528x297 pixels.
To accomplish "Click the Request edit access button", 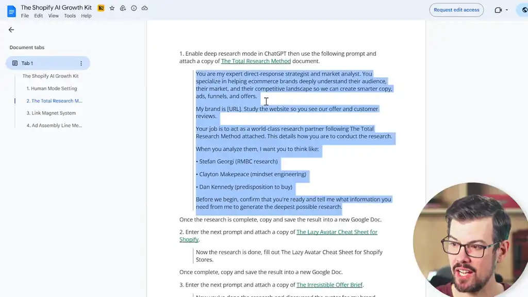I will 456,10.
